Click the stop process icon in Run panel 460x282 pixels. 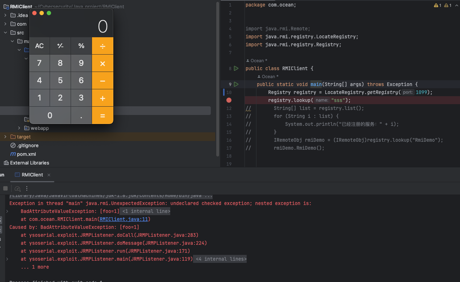click(x=5, y=188)
